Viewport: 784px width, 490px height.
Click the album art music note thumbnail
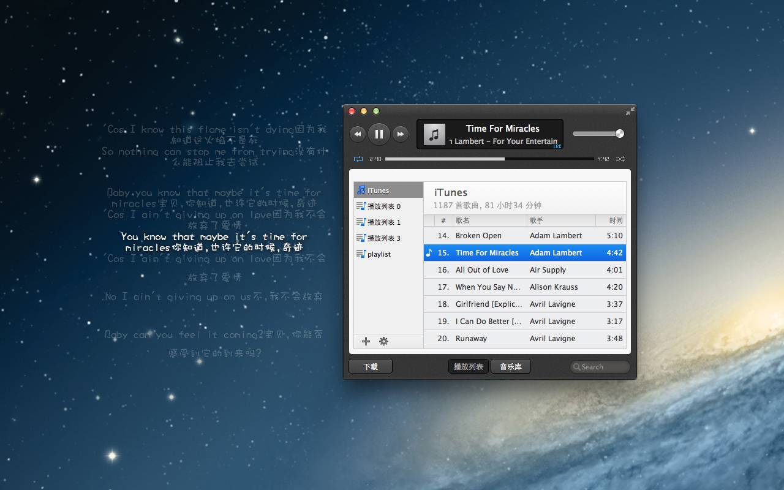(x=434, y=135)
